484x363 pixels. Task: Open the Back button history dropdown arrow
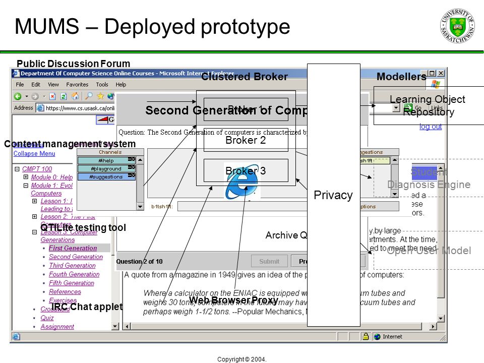pos(27,96)
